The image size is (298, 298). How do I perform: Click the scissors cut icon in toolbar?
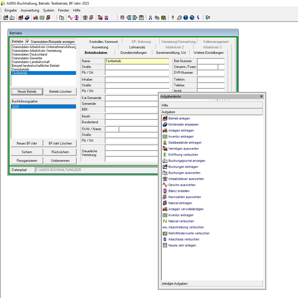(150, 18)
